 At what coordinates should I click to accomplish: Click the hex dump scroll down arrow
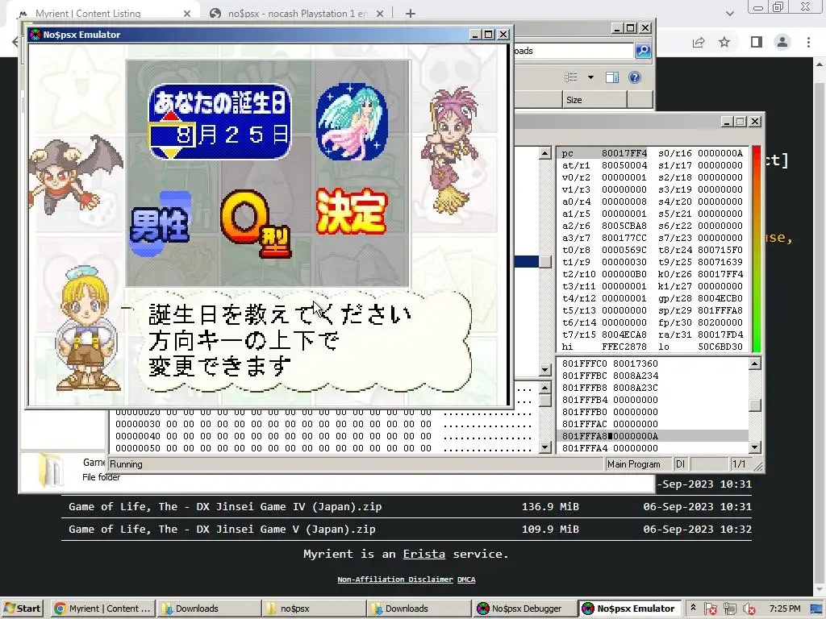[545, 447]
